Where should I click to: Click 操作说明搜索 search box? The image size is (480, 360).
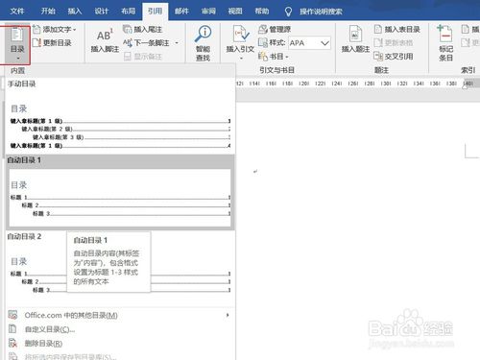point(321,12)
